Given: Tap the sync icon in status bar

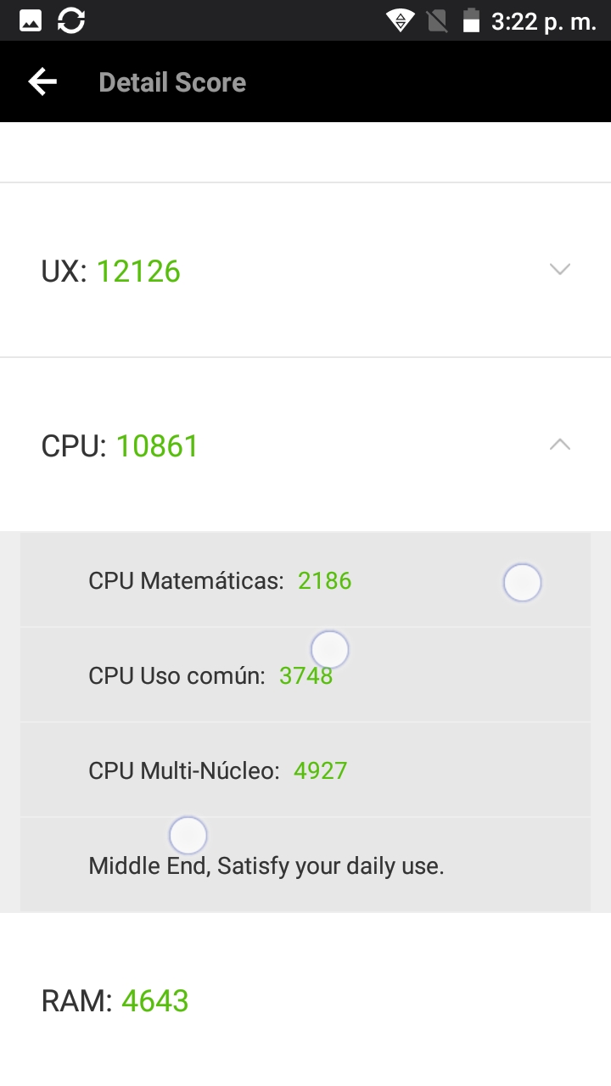Looking at the screenshot, I should click(71, 20).
